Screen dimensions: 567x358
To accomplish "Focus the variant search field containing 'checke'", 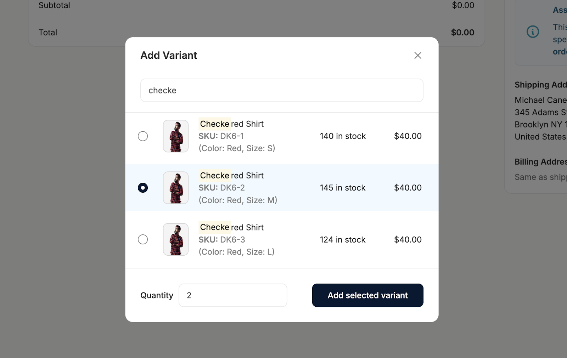I will coord(282,90).
